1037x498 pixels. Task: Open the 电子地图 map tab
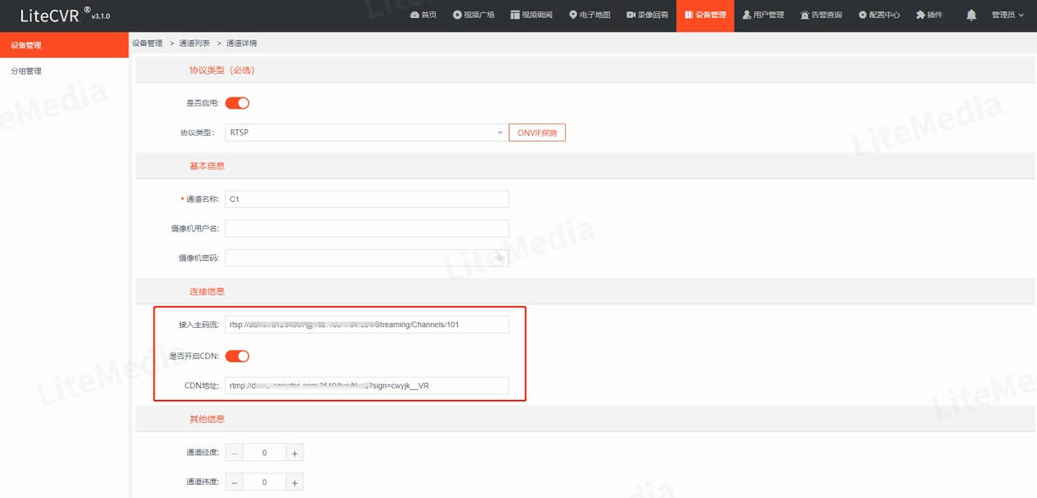click(x=590, y=15)
